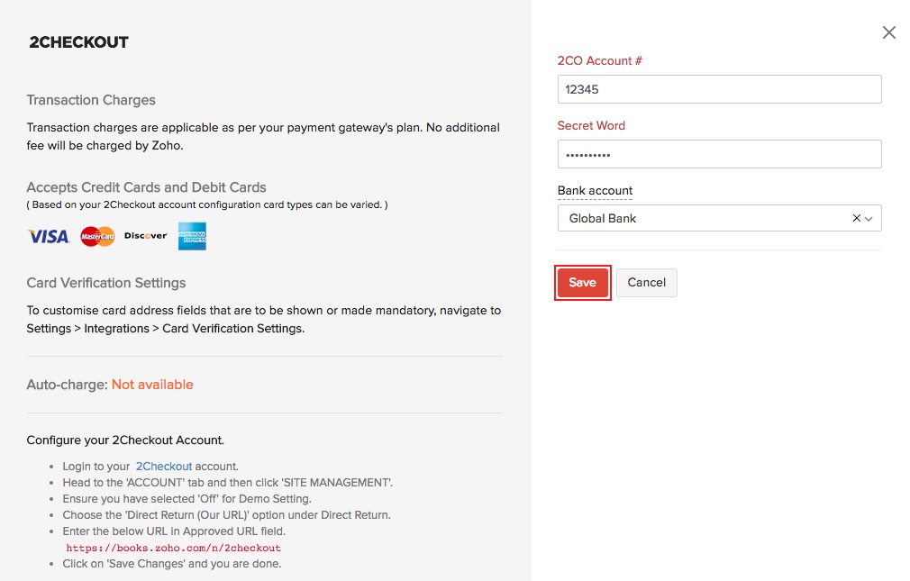Cancel the gateway configuration

tap(646, 283)
